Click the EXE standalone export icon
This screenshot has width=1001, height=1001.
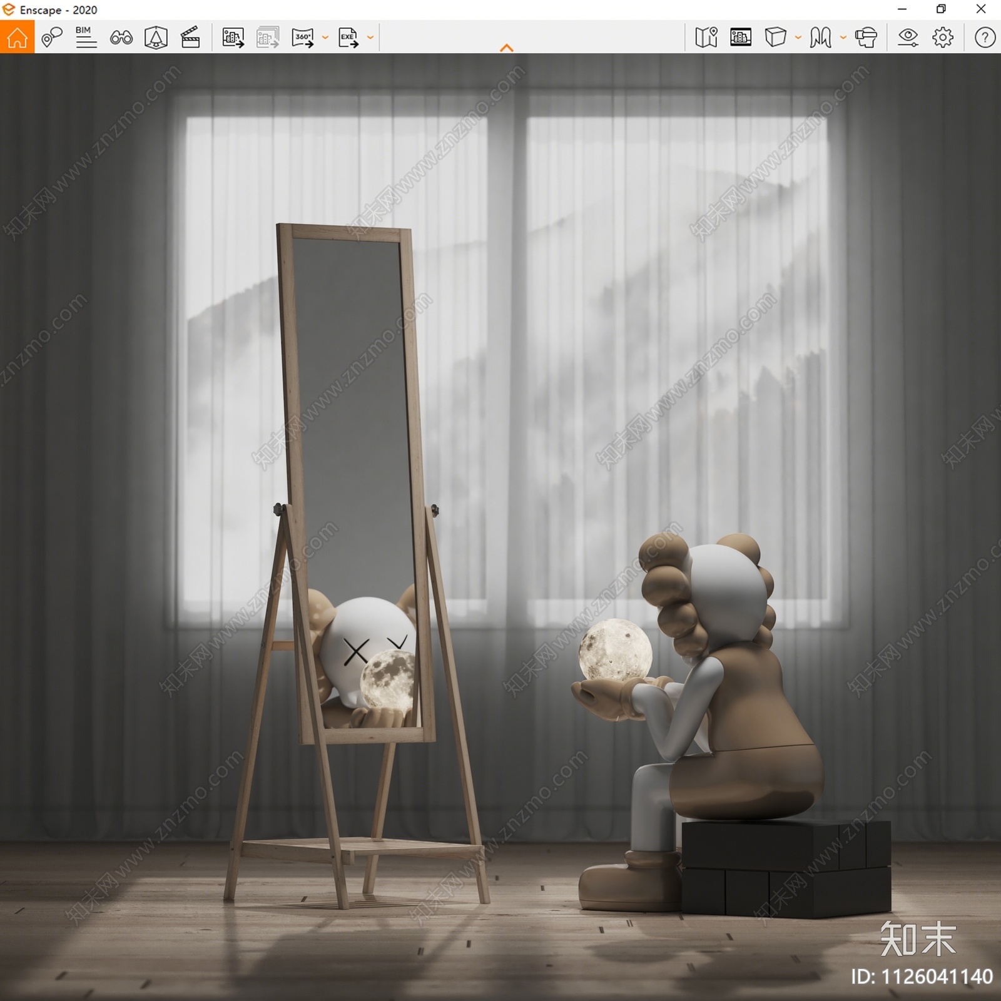pyautogui.click(x=348, y=38)
